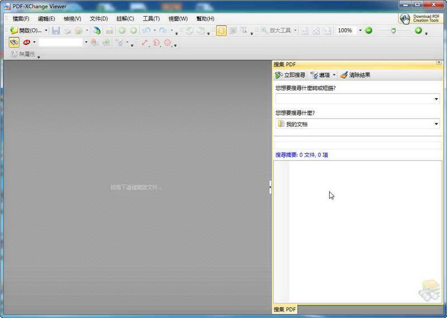Click the Save floppy disk icon
The height and width of the screenshot is (318, 447).
coord(56,31)
